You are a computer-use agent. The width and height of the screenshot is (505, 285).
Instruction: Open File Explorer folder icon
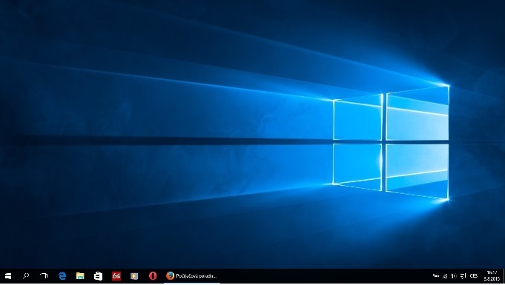click(80, 276)
